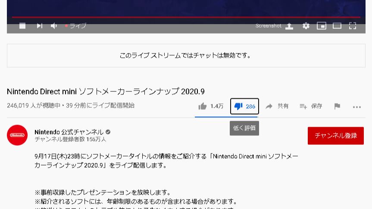Save (保存) the video to a playlist
Viewport: 372px width, 209px height.
[x=311, y=106]
